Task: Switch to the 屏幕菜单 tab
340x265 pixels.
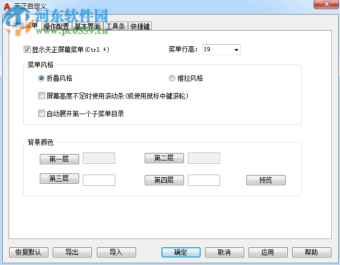Action: click(x=25, y=26)
